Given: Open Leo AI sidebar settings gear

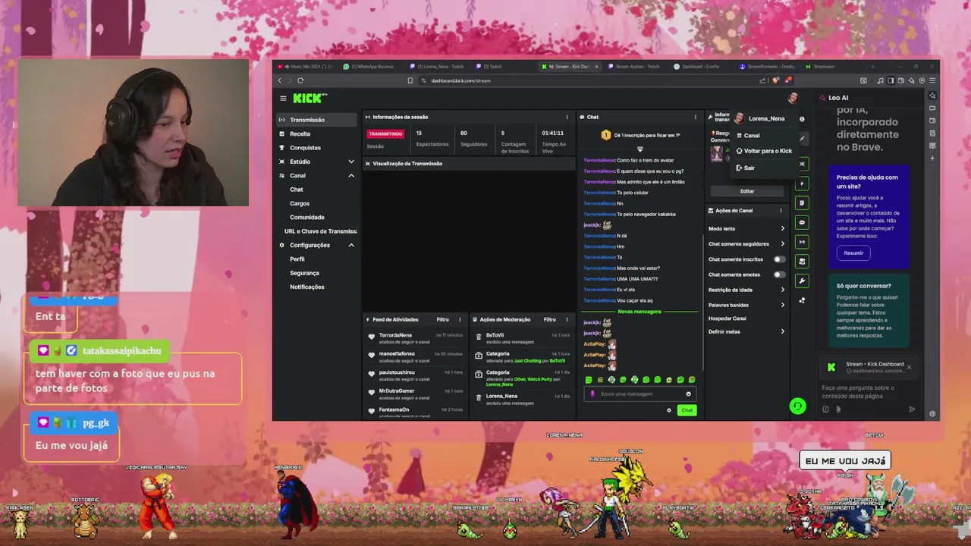Looking at the screenshot, I should [x=932, y=414].
